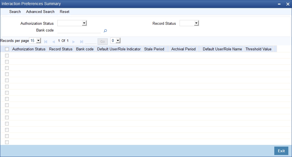The height and width of the screenshot is (157, 292).
Task: Click the Bank code lookup magnifier icon
Action: click(105, 31)
